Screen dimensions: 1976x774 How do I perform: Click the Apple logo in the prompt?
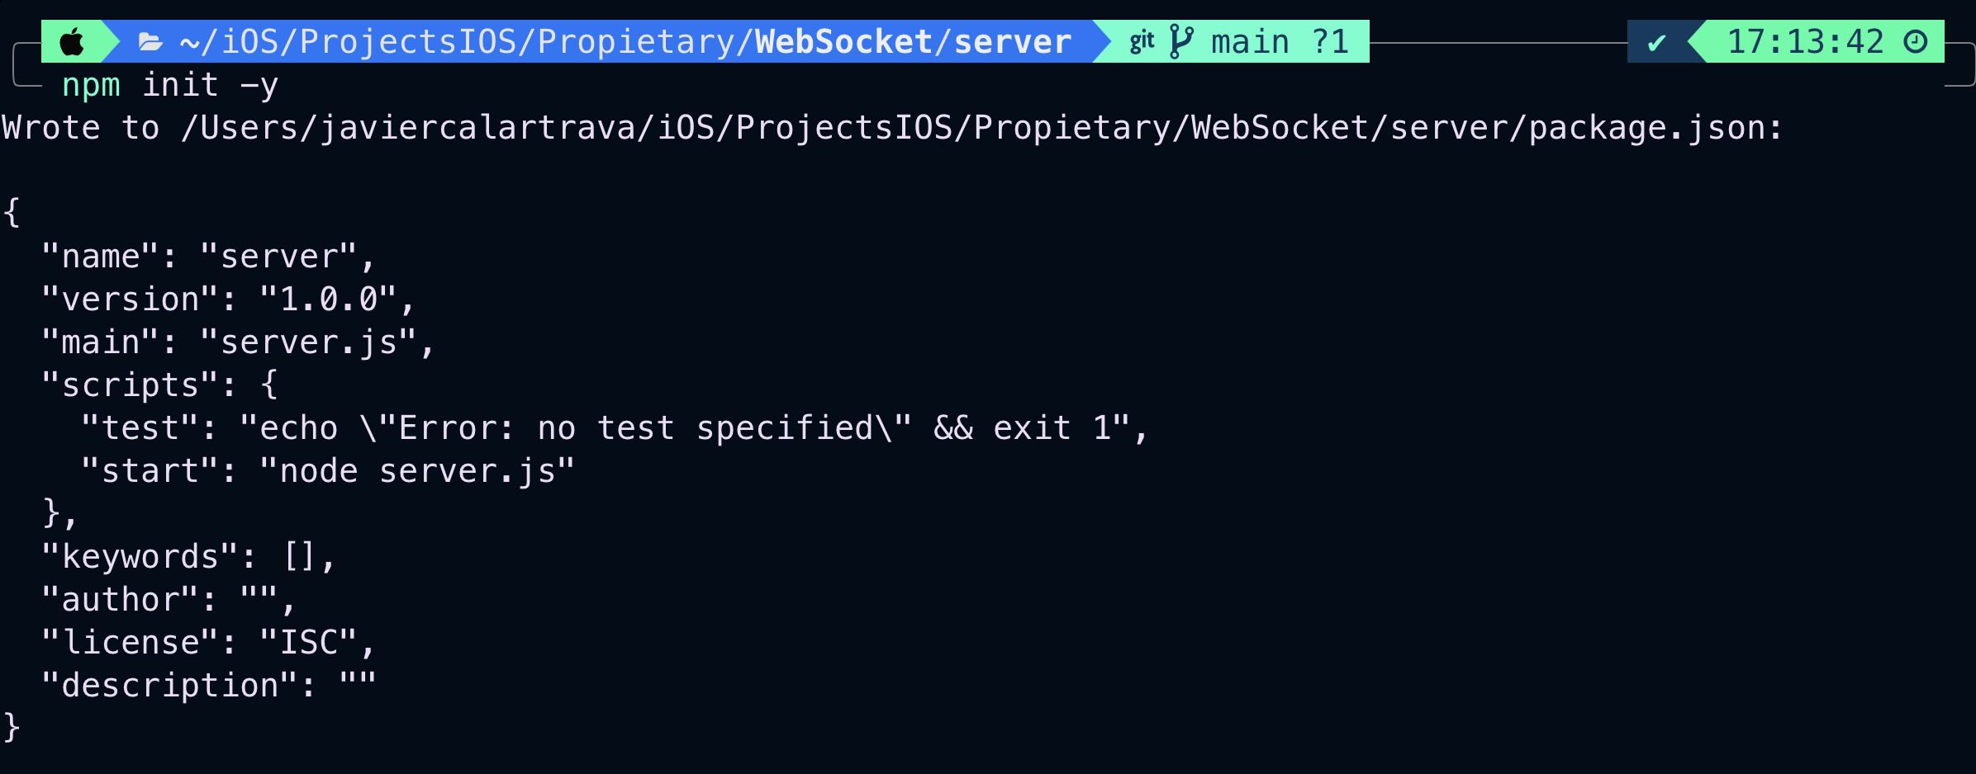click(73, 41)
